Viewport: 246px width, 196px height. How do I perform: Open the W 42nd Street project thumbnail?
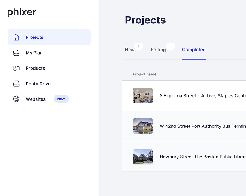143,126
